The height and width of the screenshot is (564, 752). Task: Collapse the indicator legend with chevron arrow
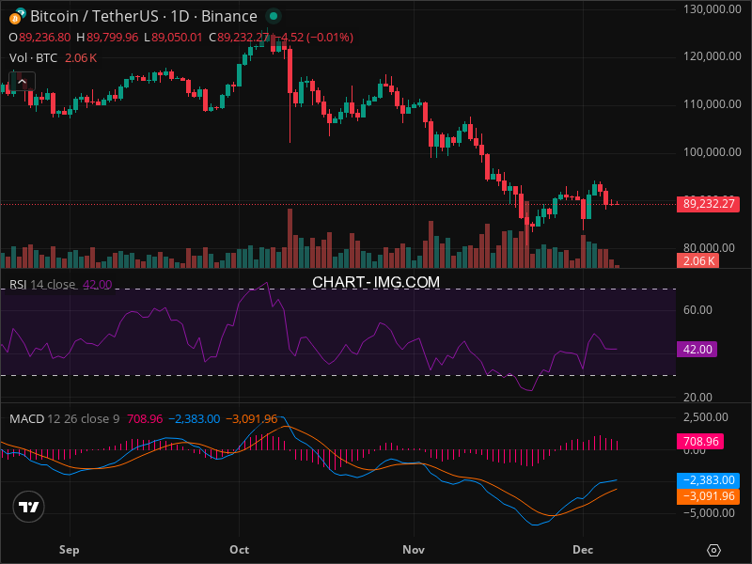point(21,82)
